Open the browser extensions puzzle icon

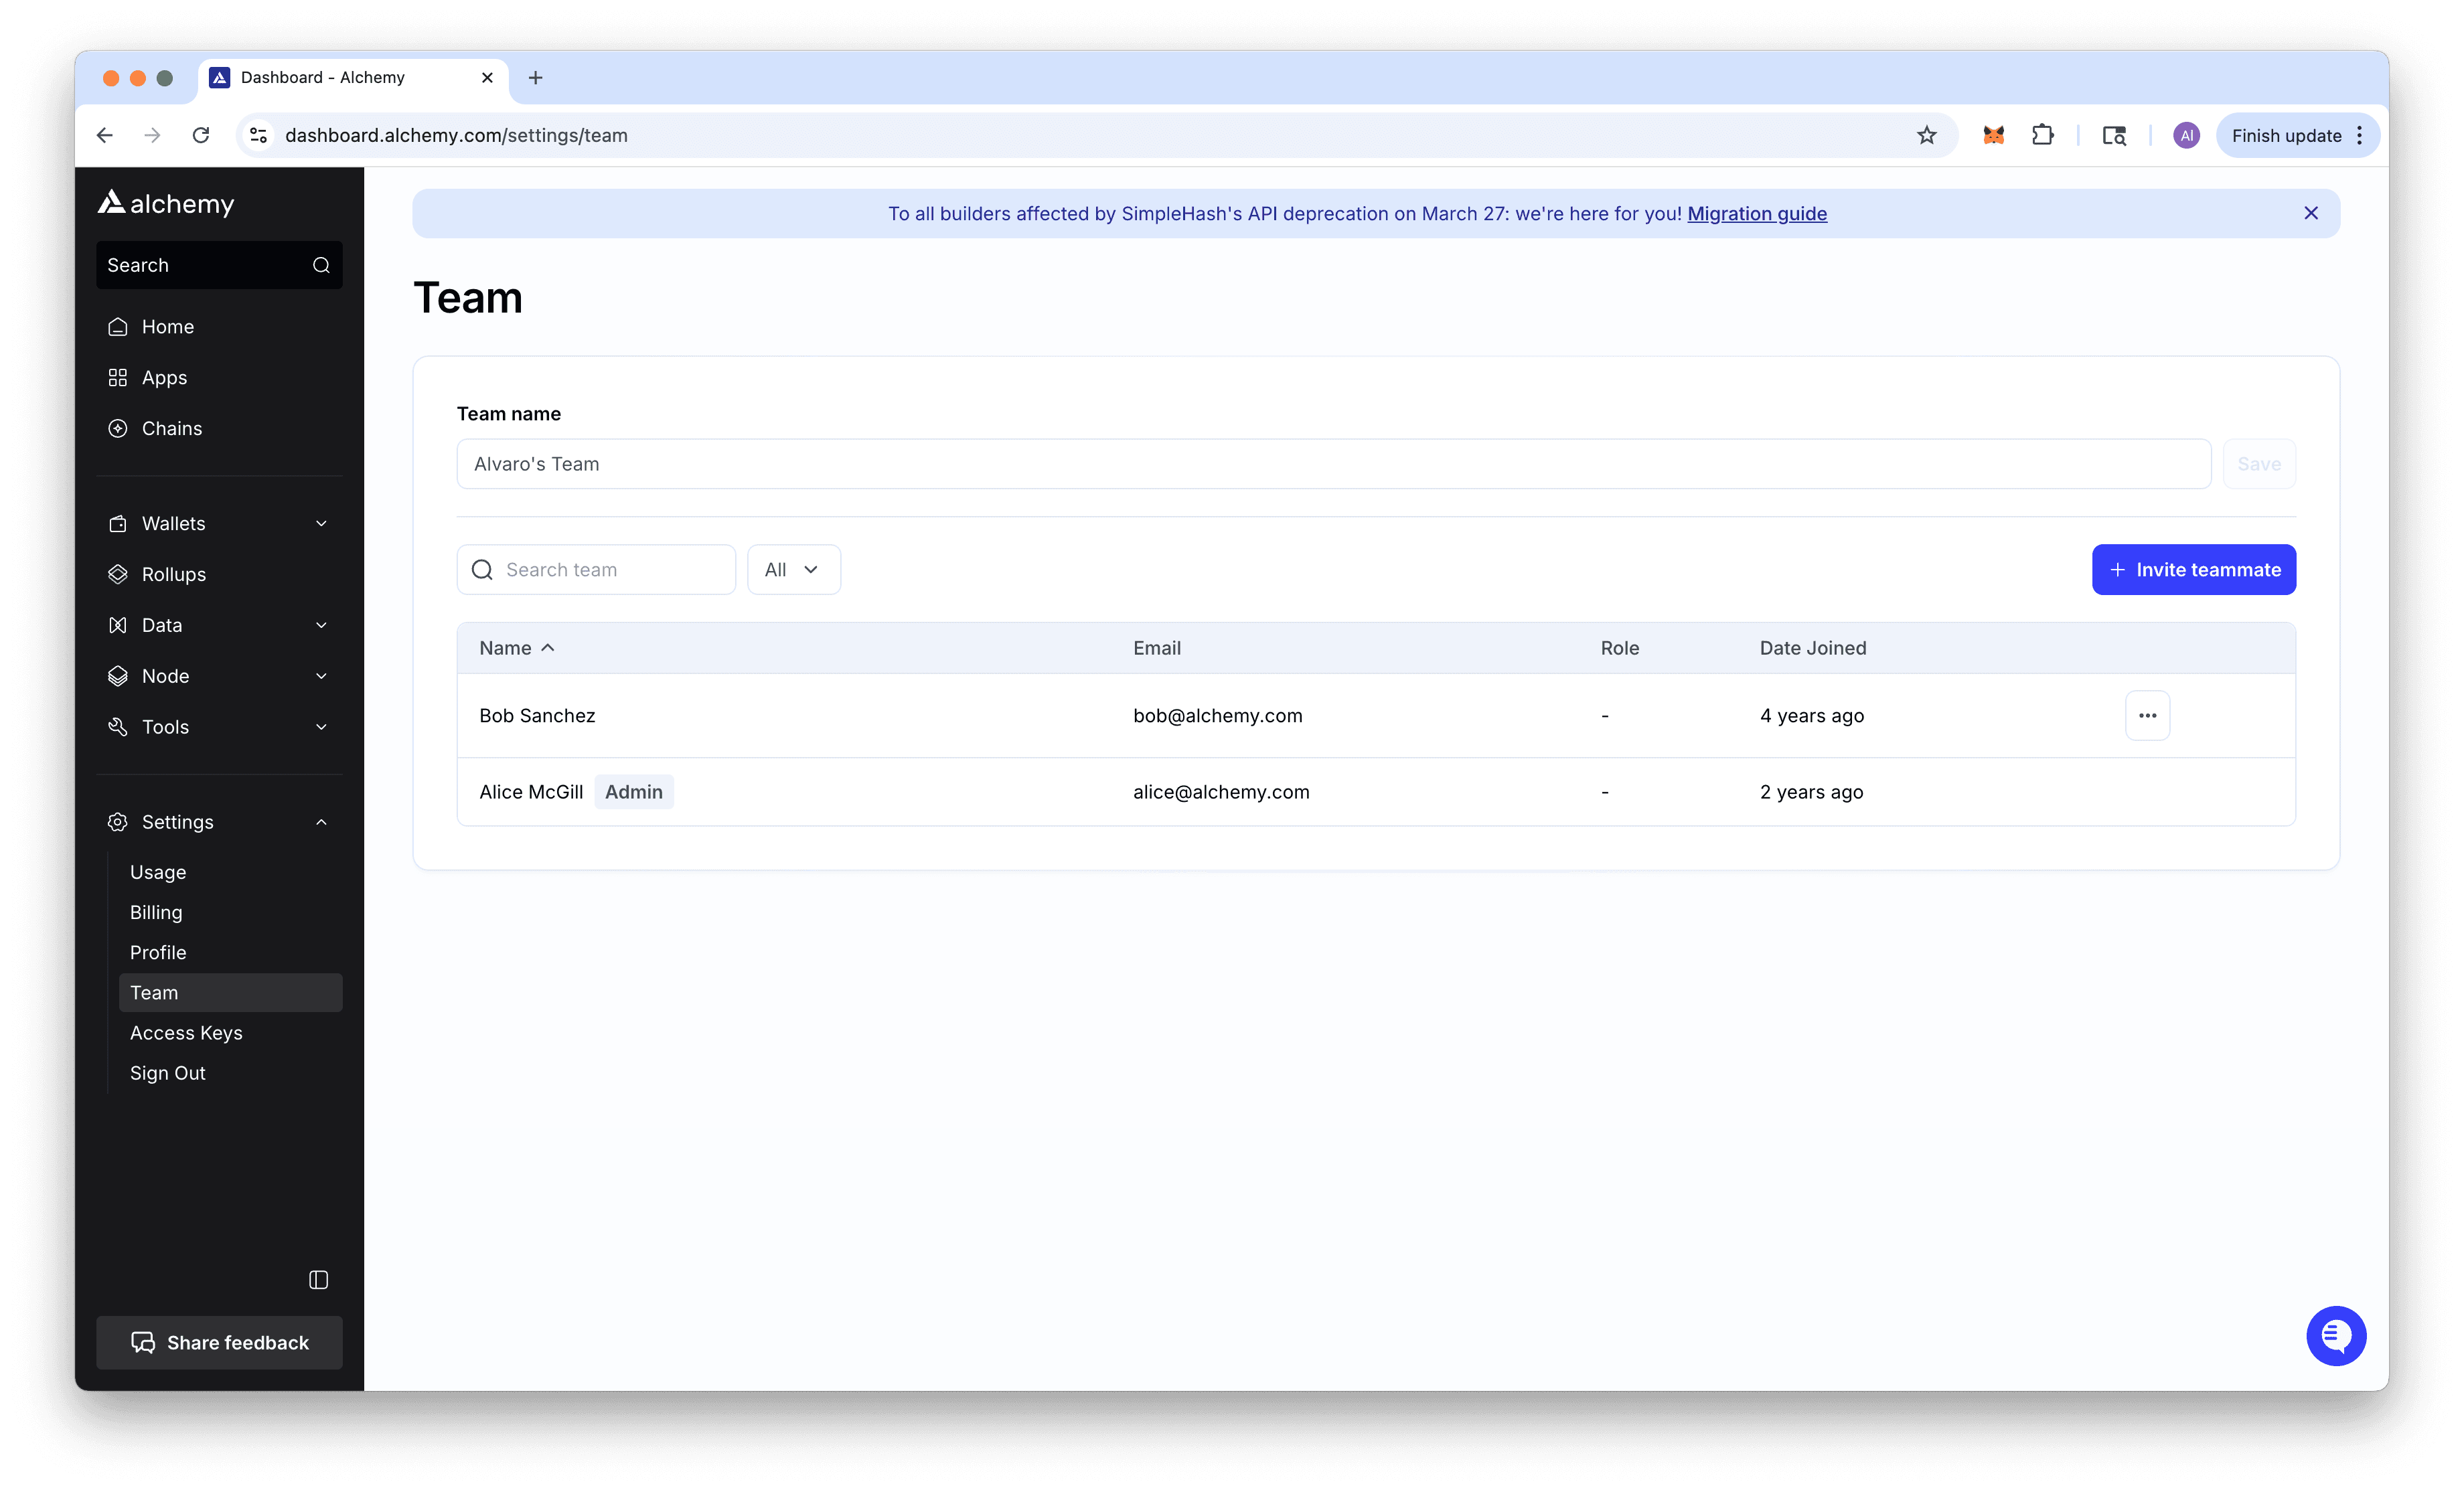click(2042, 135)
